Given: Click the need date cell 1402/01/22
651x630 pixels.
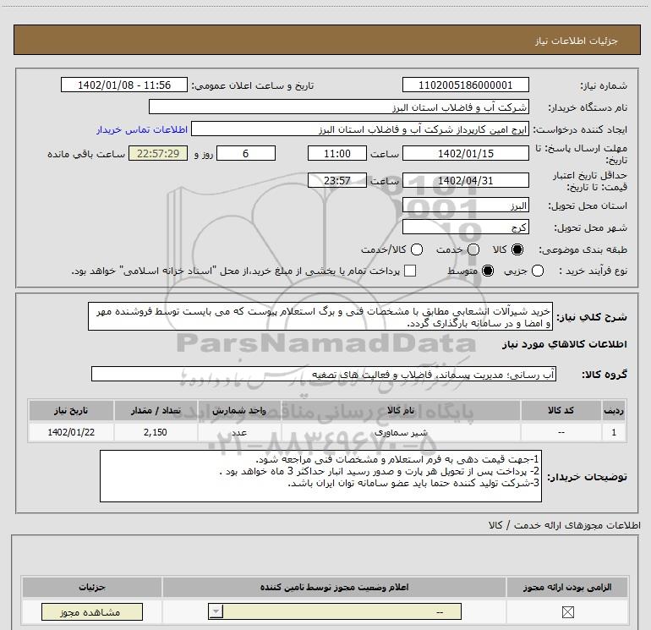Looking at the screenshot, I should tap(71, 432).
